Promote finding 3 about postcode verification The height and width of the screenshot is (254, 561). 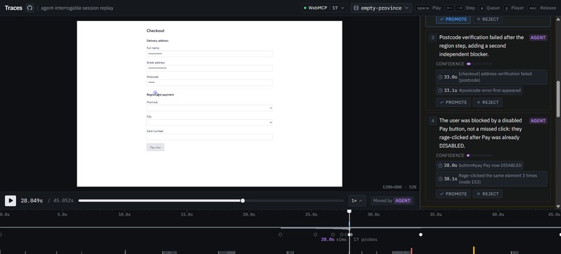point(452,102)
